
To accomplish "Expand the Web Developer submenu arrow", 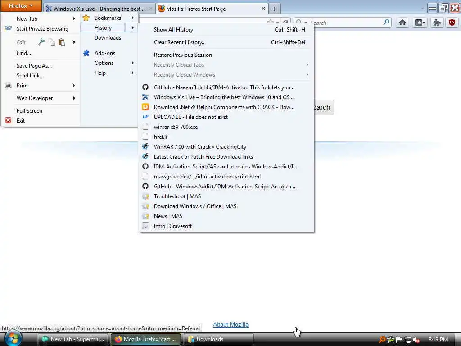I will click(x=74, y=98).
